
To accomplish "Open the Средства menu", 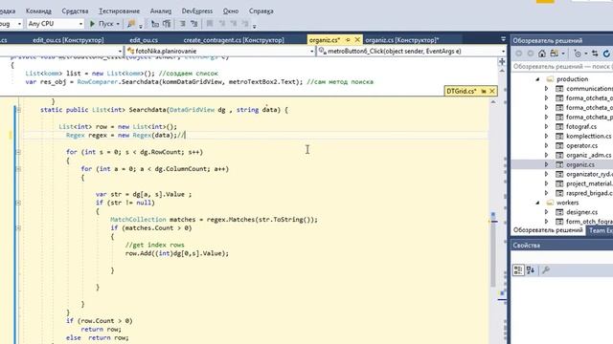I will point(75,11).
